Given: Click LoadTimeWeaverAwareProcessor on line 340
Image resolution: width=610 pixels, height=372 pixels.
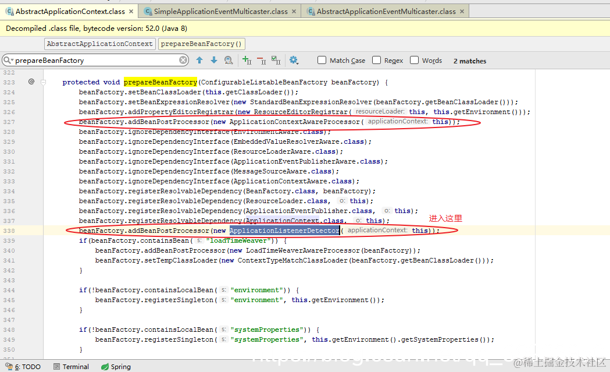Looking at the screenshot, I should (302, 250).
